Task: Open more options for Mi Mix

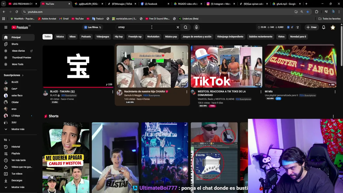Action: pos(335,92)
